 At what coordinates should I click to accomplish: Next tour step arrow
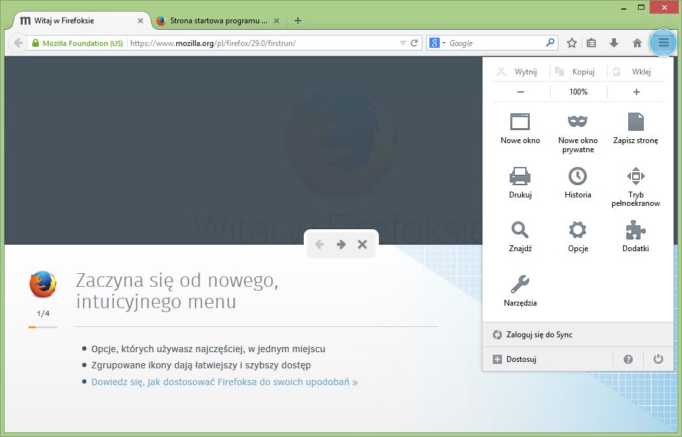coord(341,244)
